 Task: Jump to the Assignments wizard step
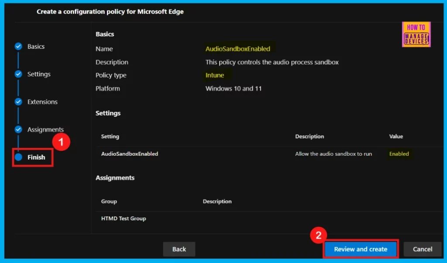click(45, 130)
